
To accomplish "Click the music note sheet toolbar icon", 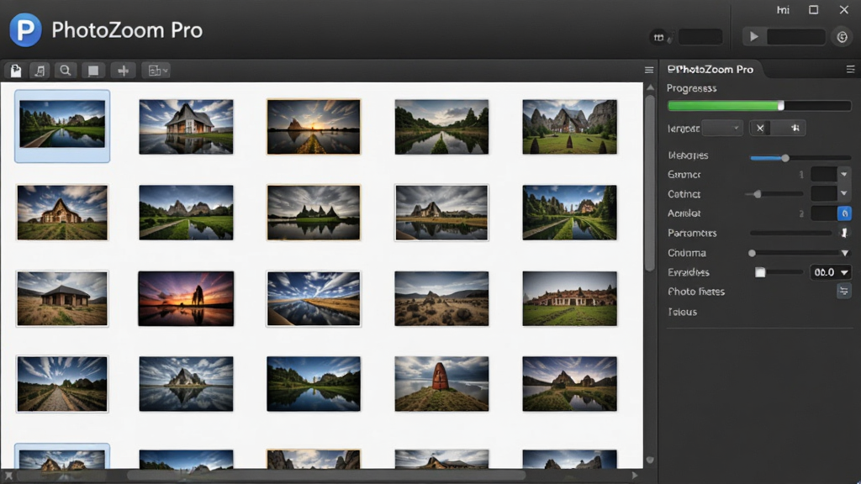I will tap(40, 71).
